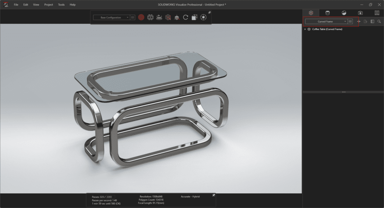Screen dimensions: 384x208
Task: Minimize the SOLIDWORKS Visualize window
Action: [361, 5]
